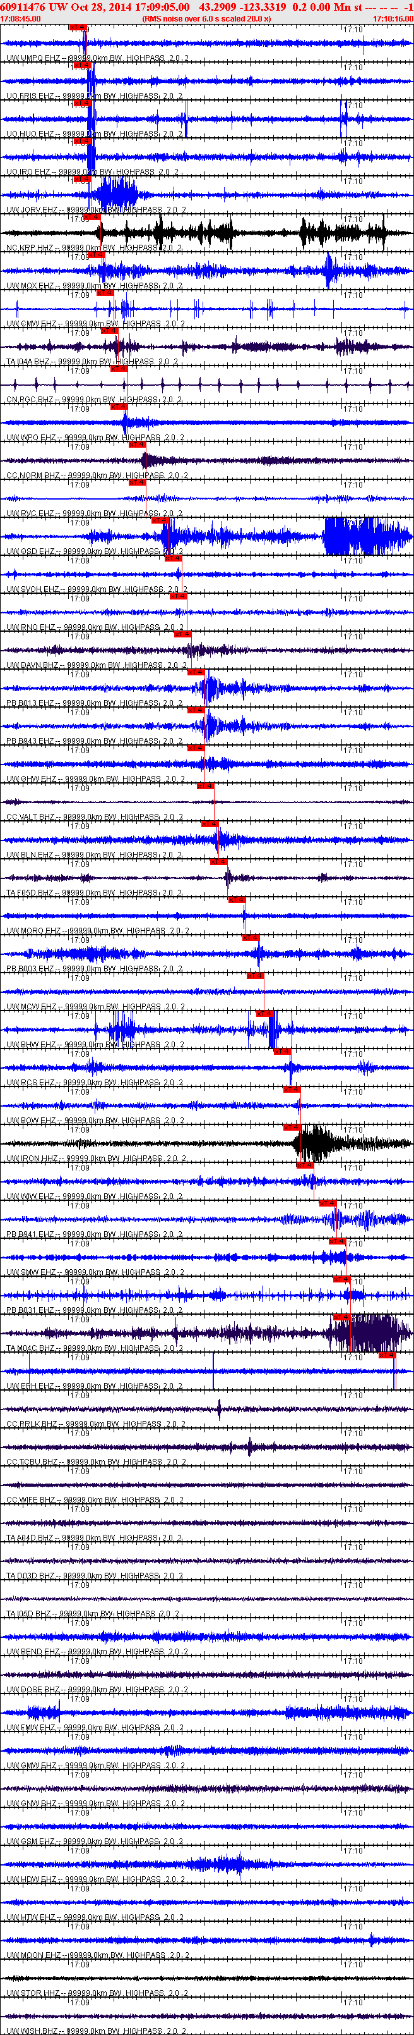
Task: Select the 'UW JORV EHZ' station label
Action: 32,210
